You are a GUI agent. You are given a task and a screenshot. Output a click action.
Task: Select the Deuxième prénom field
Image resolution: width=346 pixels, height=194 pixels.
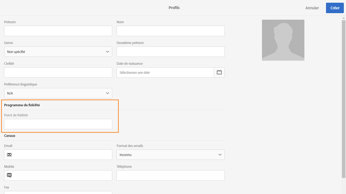(171, 52)
